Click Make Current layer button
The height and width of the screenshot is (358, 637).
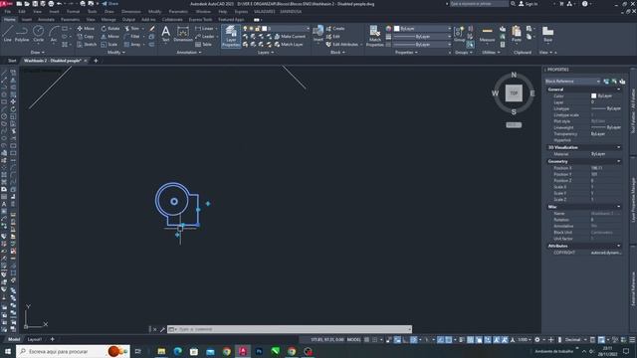coord(290,36)
